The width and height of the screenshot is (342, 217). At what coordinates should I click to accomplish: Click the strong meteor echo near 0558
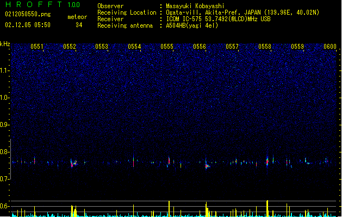[x=268, y=161]
